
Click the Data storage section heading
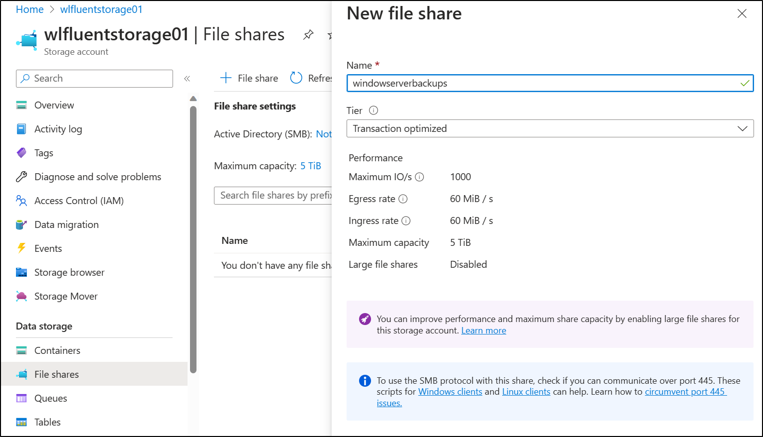coord(44,327)
